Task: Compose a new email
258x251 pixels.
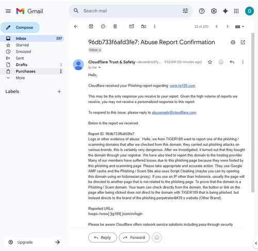Action: 20,27
